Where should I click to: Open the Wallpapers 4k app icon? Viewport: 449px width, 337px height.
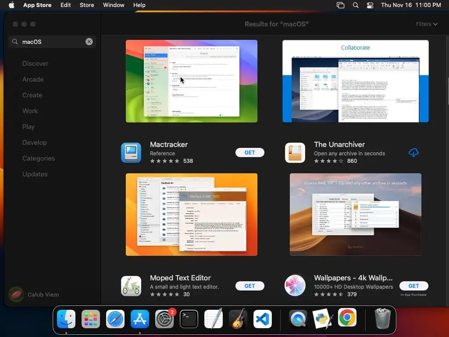coord(295,285)
